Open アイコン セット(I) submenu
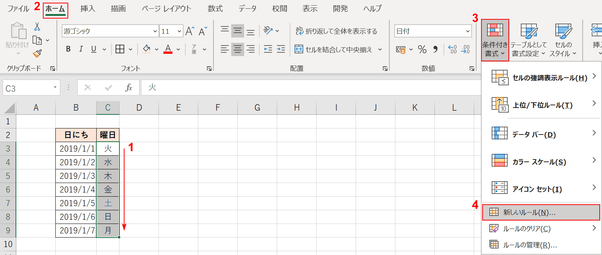This screenshot has height=255, width=602. click(x=542, y=189)
